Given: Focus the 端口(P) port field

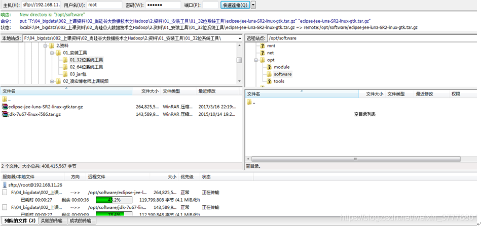Looking at the screenshot, I should 210,5.
